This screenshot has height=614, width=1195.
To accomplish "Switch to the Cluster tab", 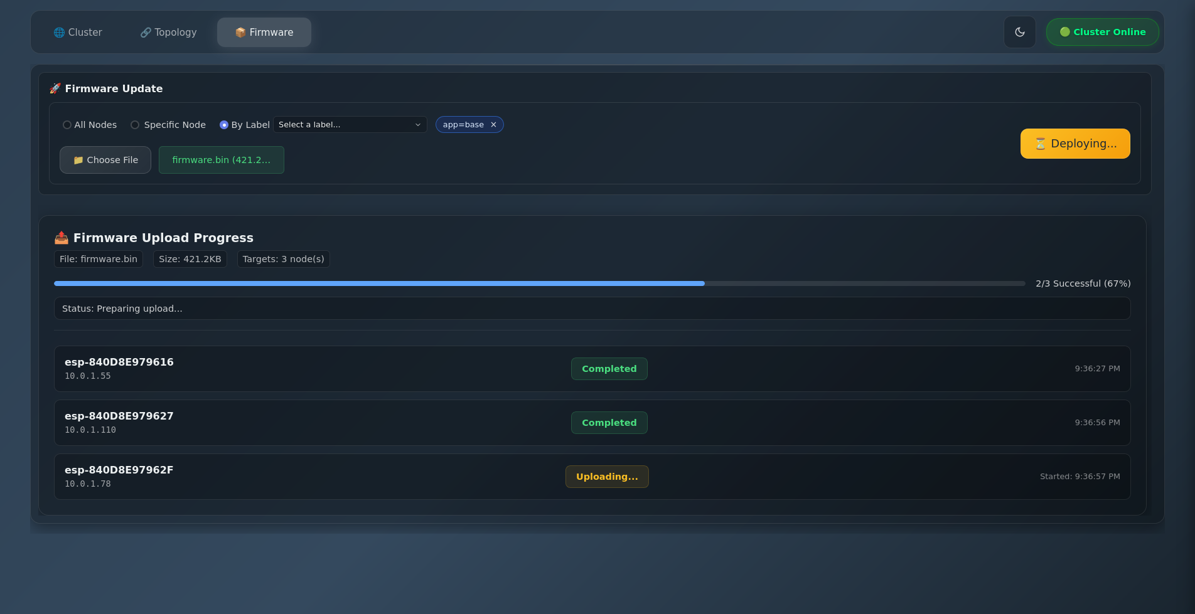I will (78, 33).
